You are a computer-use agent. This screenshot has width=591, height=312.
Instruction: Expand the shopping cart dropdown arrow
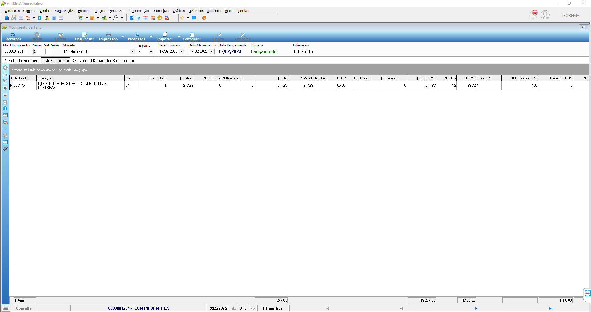(x=86, y=18)
